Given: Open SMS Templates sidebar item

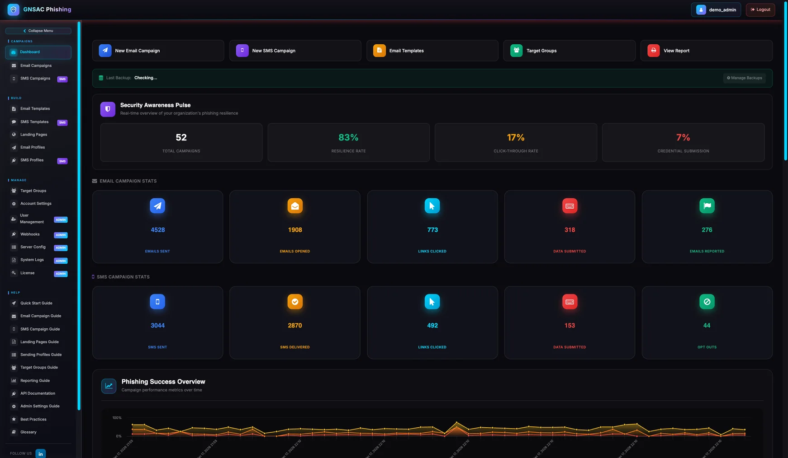Looking at the screenshot, I should tap(38, 122).
